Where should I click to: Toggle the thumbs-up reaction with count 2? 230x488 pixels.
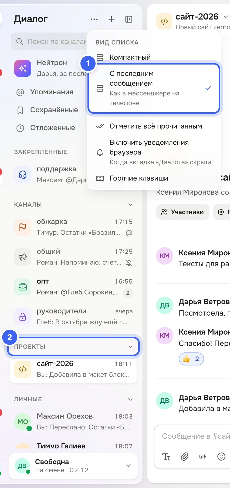[x=191, y=359]
